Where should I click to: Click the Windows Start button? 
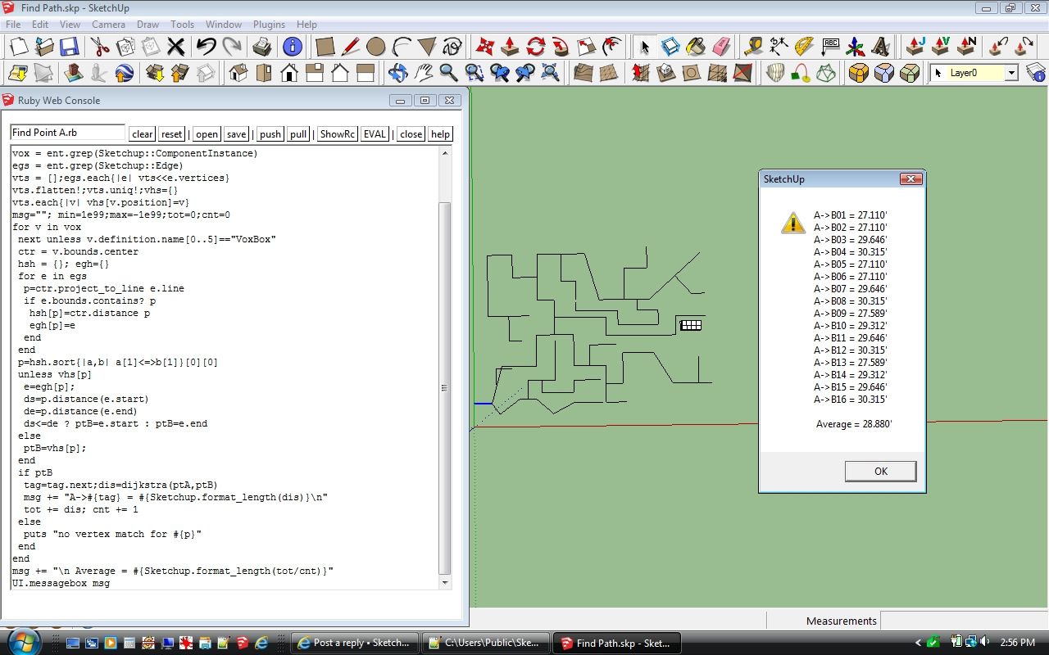(x=23, y=642)
